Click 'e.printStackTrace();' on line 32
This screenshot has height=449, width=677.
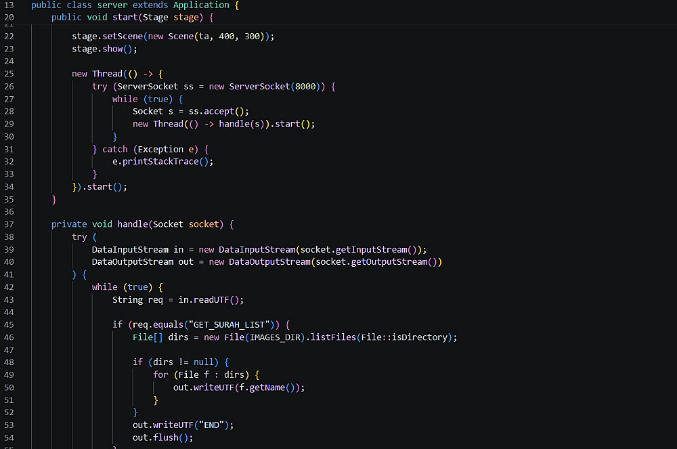pyautogui.click(x=162, y=162)
